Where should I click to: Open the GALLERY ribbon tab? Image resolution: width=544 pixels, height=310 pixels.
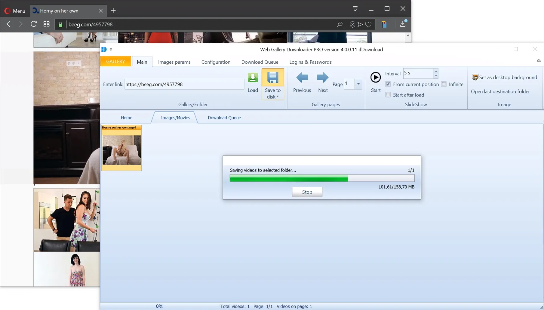[115, 61]
